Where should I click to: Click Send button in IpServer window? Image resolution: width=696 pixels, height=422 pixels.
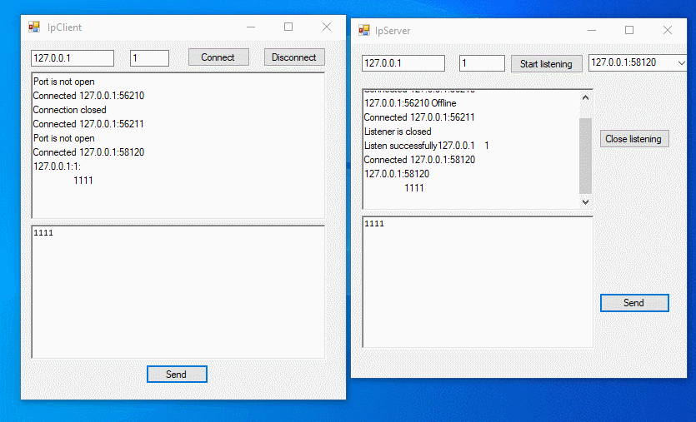click(x=634, y=303)
